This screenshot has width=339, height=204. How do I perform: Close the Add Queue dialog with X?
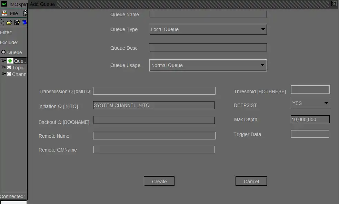coord(334,4)
